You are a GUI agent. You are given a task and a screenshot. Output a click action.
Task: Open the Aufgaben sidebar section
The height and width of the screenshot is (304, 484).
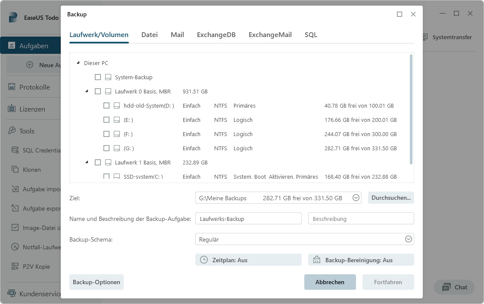pyautogui.click(x=31, y=46)
